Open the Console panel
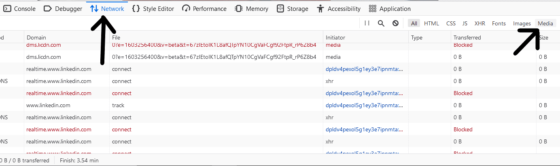Screen dimensions: 560x166 20,8
